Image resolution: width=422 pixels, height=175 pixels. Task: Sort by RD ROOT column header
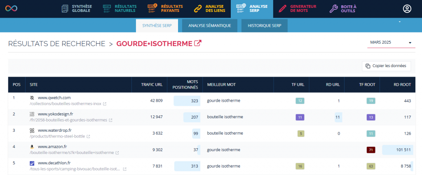pyautogui.click(x=398, y=85)
